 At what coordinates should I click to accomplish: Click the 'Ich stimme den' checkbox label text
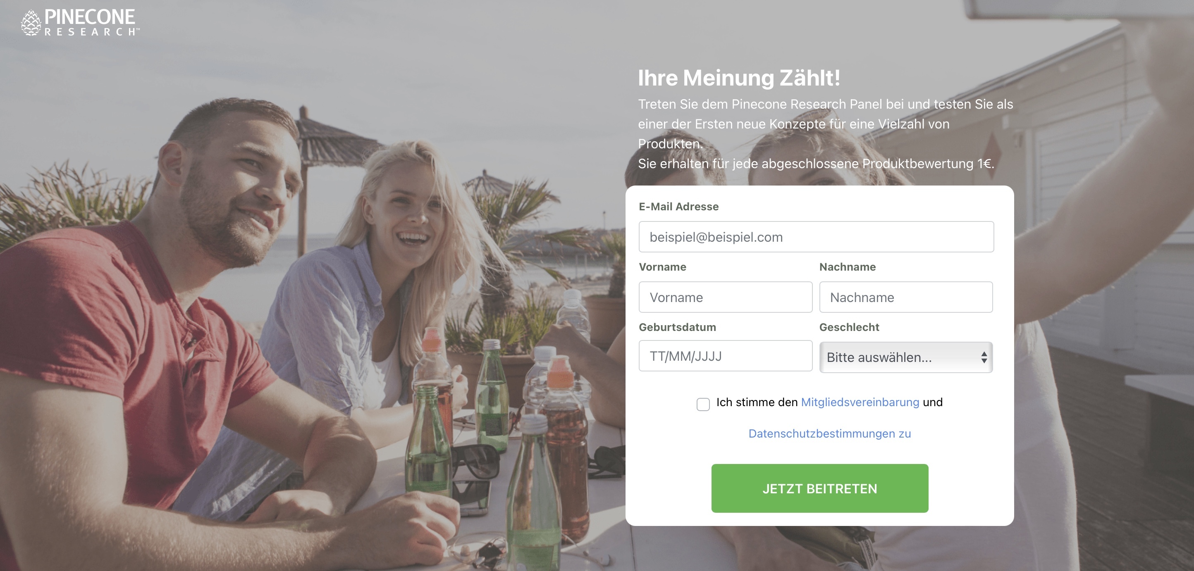tap(757, 402)
